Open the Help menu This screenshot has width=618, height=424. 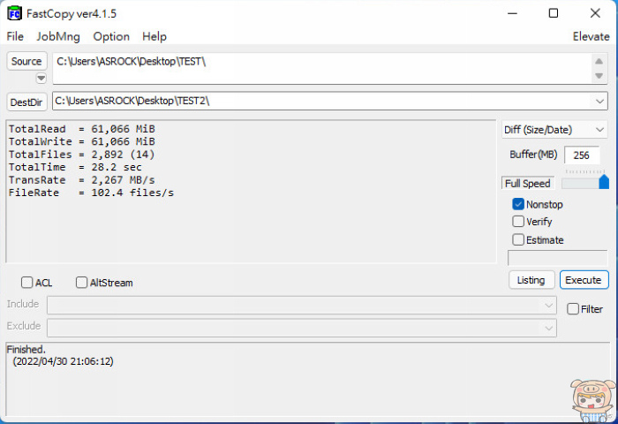pos(154,37)
